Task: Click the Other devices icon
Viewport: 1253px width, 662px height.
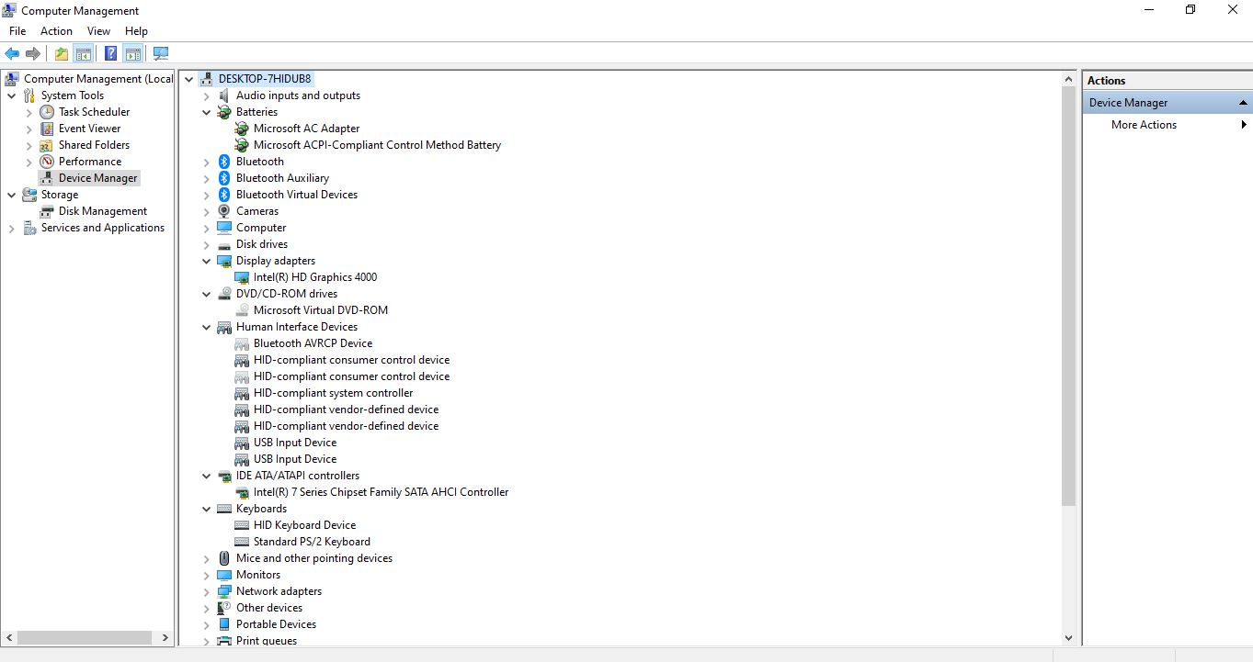Action: (224, 608)
